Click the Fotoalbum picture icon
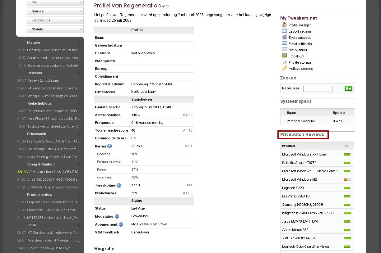 pyautogui.click(x=284, y=56)
